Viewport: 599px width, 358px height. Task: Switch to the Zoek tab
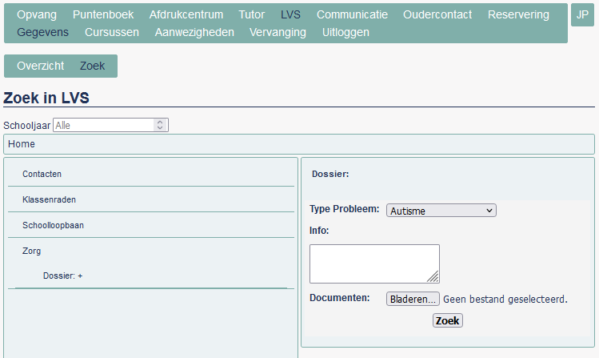coord(92,66)
